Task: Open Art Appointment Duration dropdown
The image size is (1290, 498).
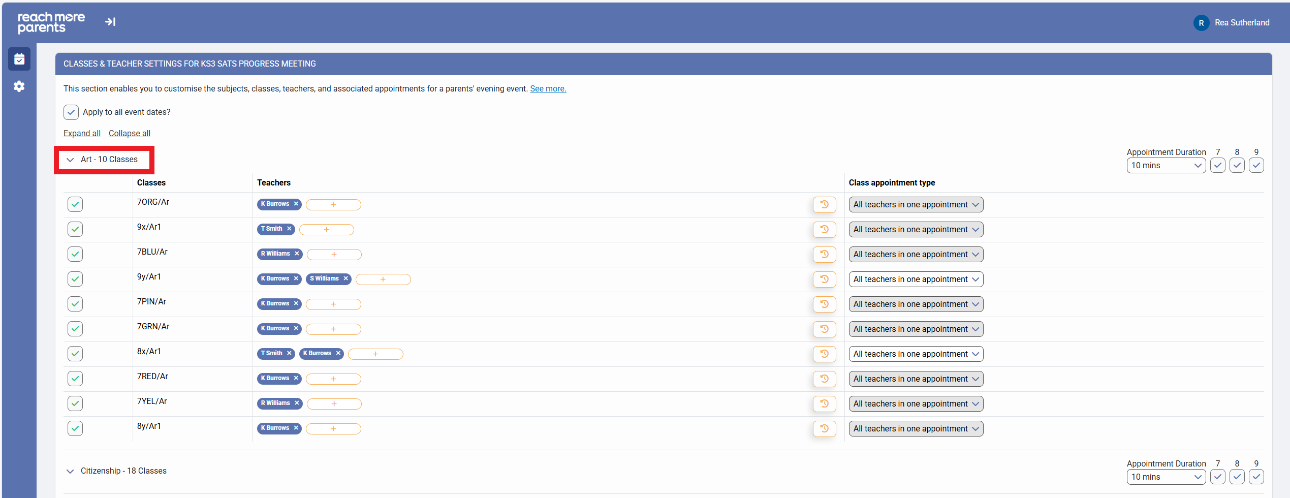Action: tap(1166, 166)
